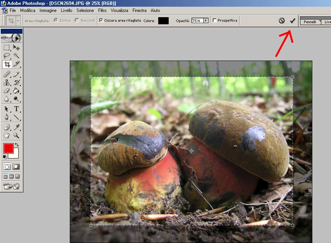Switch to the Pennelli tab
Image resolution: width=331 pixels, height=243 pixels.
[310, 22]
